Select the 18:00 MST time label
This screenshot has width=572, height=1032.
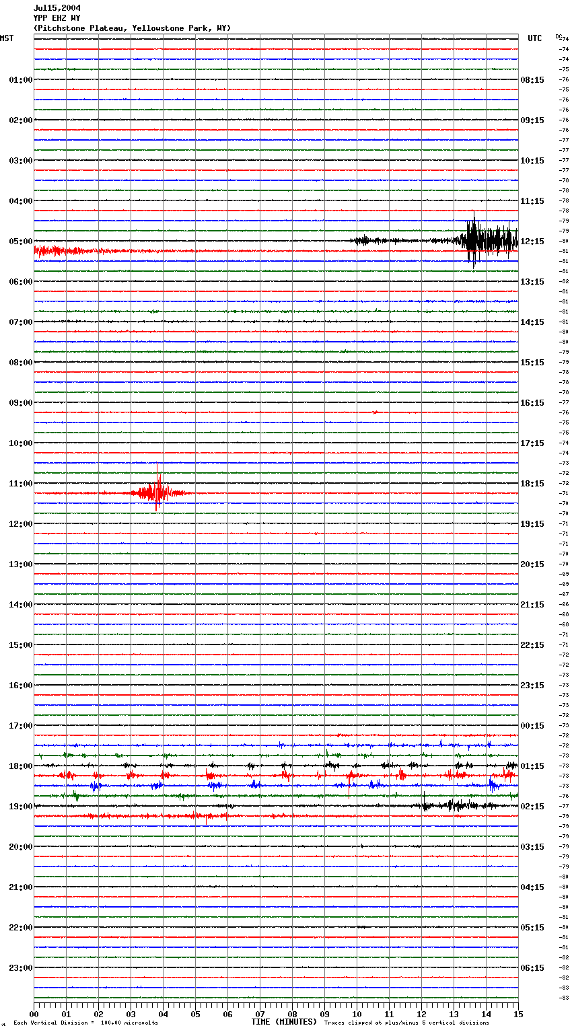[x=20, y=766]
